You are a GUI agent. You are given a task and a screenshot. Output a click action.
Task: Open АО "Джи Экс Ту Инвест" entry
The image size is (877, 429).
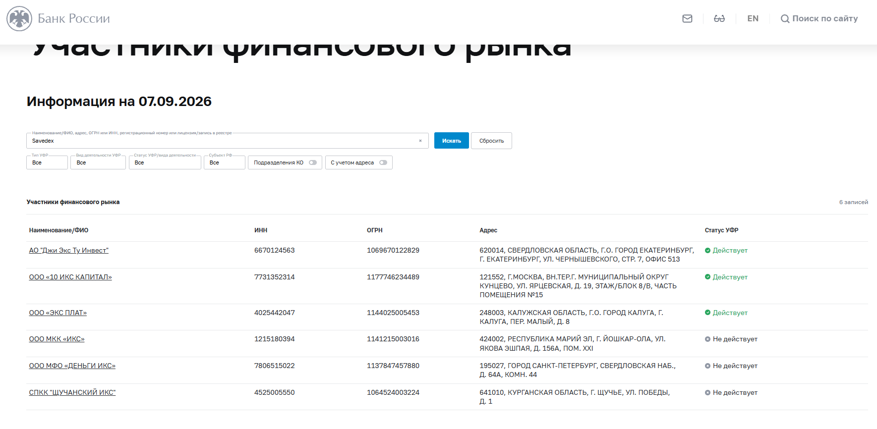coord(69,251)
